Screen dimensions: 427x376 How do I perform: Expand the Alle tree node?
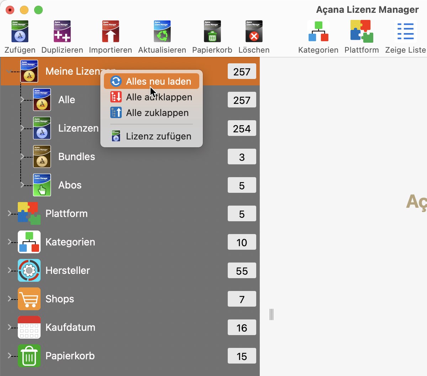pos(22,99)
